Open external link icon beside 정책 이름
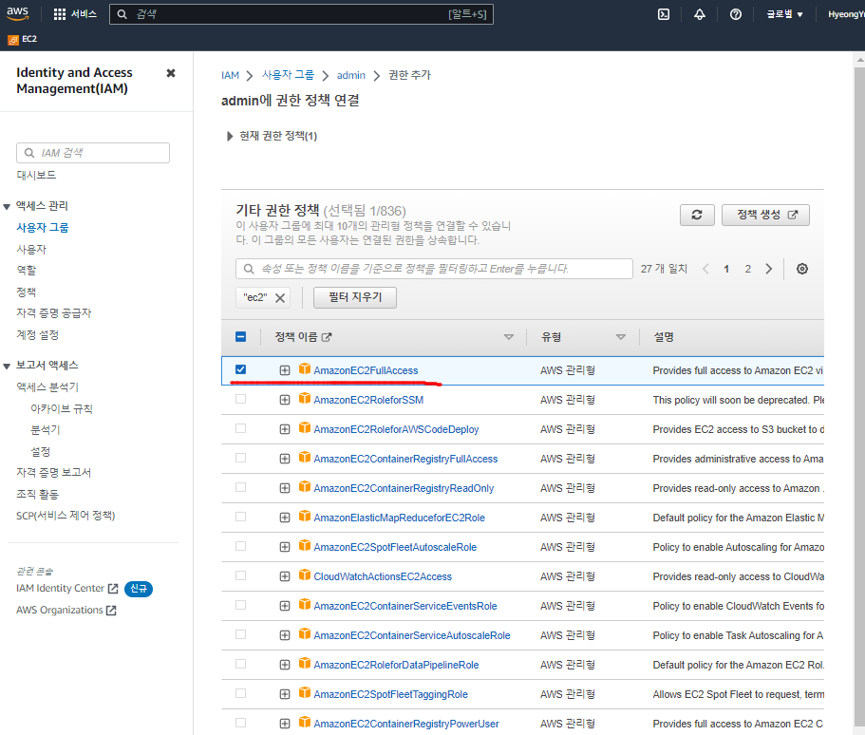The width and height of the screenshot is (865, 735). click(327, 337)
